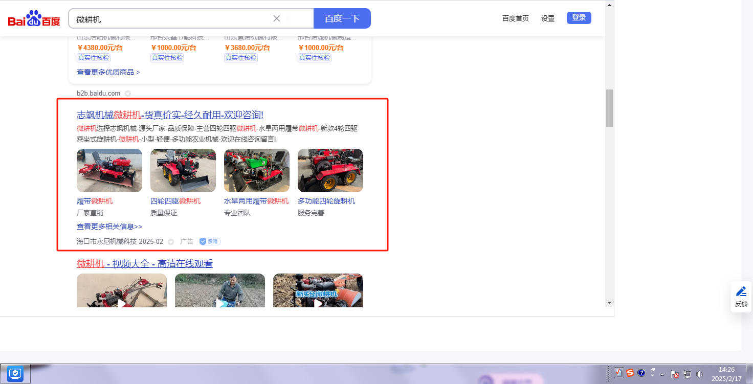The image size is (753, 384).
Task: Click the red checkmark document tray icon
Action: click(x=618, y=373)
